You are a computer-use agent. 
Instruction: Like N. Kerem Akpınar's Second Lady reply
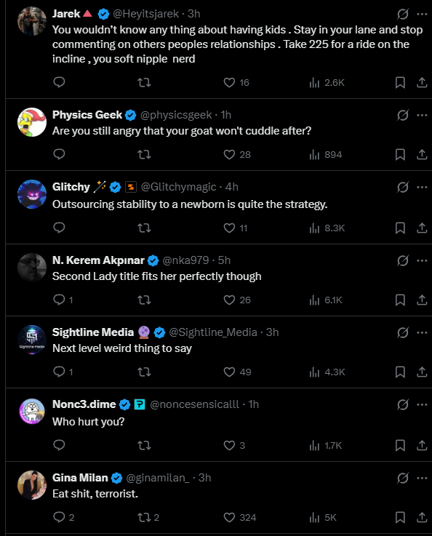tap(237, 300)
